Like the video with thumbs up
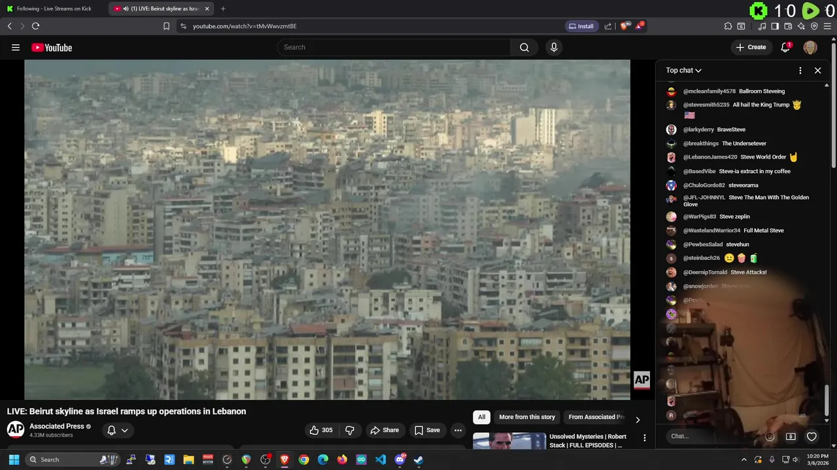837x470 pixels. click(x=321, y=430)
